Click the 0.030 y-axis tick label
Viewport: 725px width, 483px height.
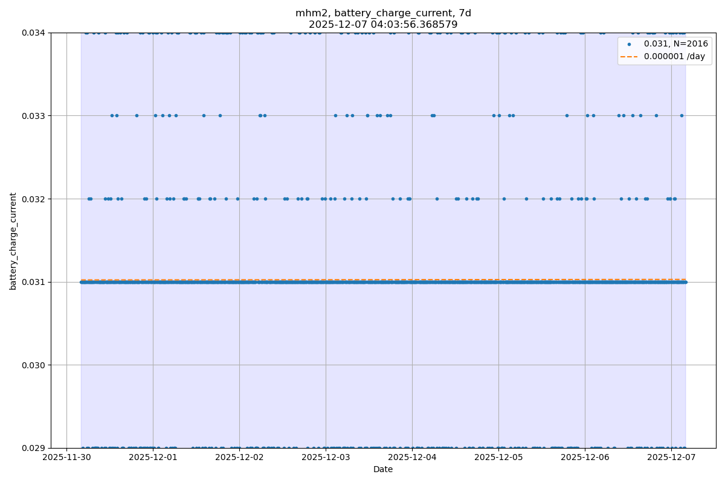[x=34, y=365]
